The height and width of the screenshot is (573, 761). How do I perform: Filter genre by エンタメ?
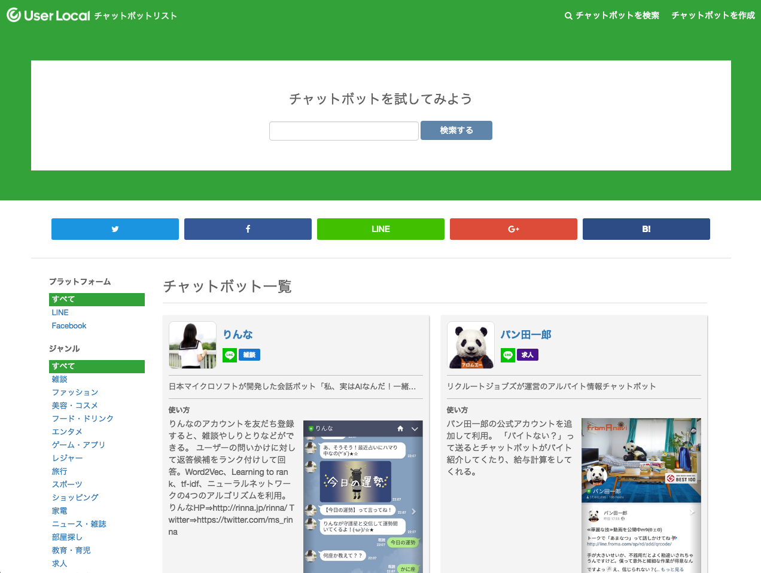pos(67,432)
